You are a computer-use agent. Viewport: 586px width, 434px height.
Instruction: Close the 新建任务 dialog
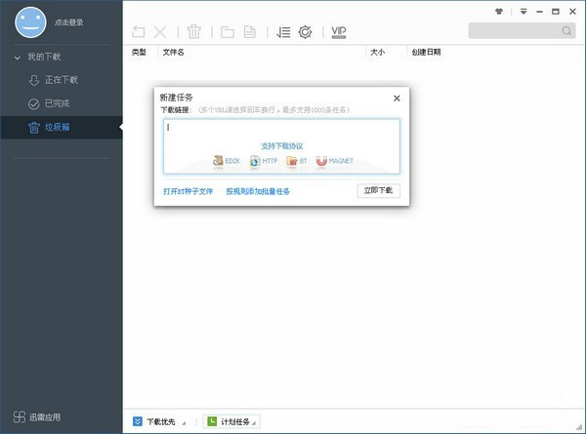point(397,99)
